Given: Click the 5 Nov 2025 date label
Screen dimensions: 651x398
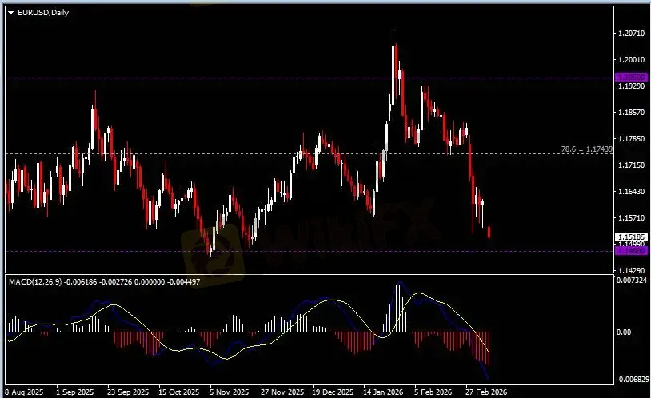Looking at the screenshot, I should coord(226,392).
